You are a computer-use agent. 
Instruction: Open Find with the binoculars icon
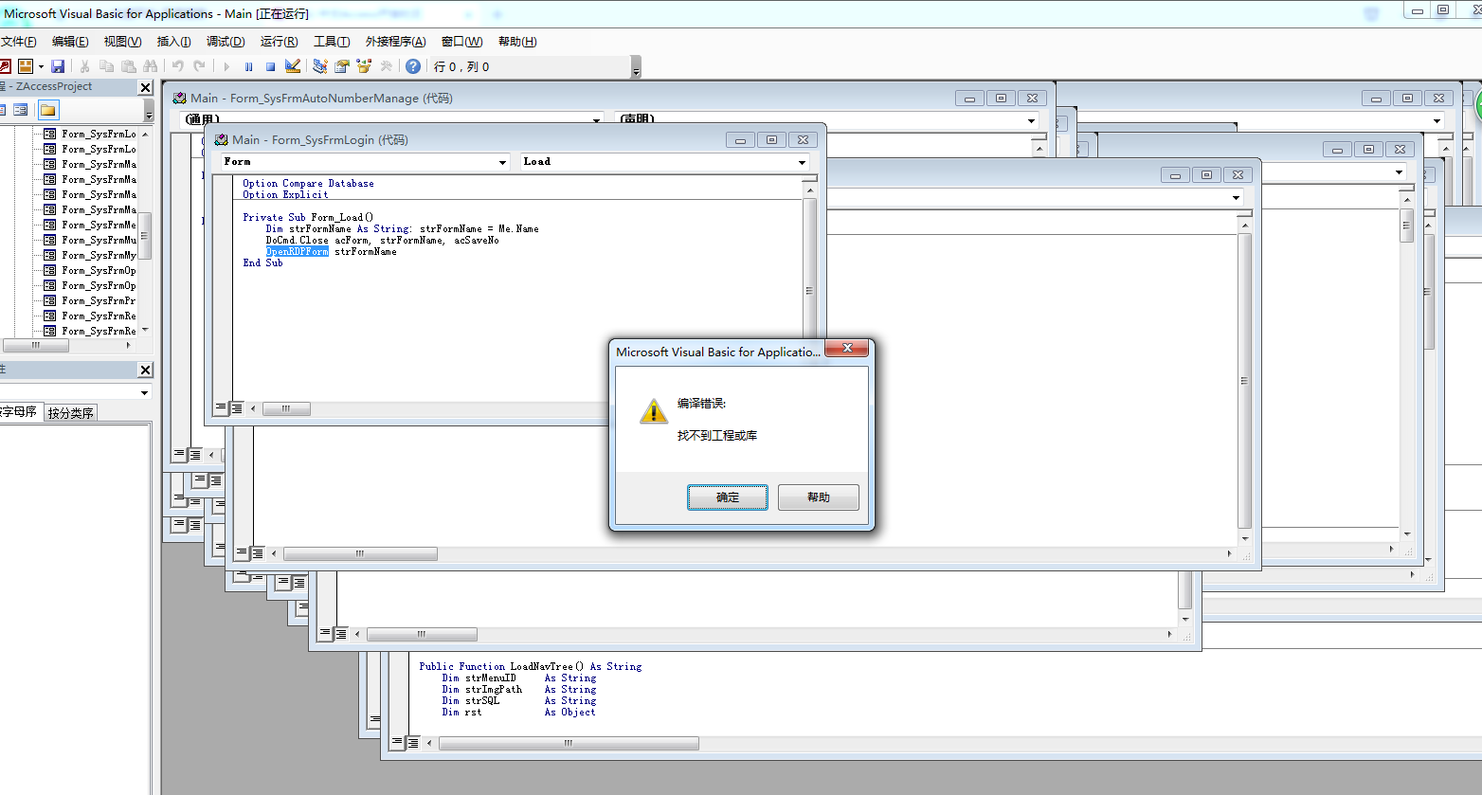click(151, 66)
